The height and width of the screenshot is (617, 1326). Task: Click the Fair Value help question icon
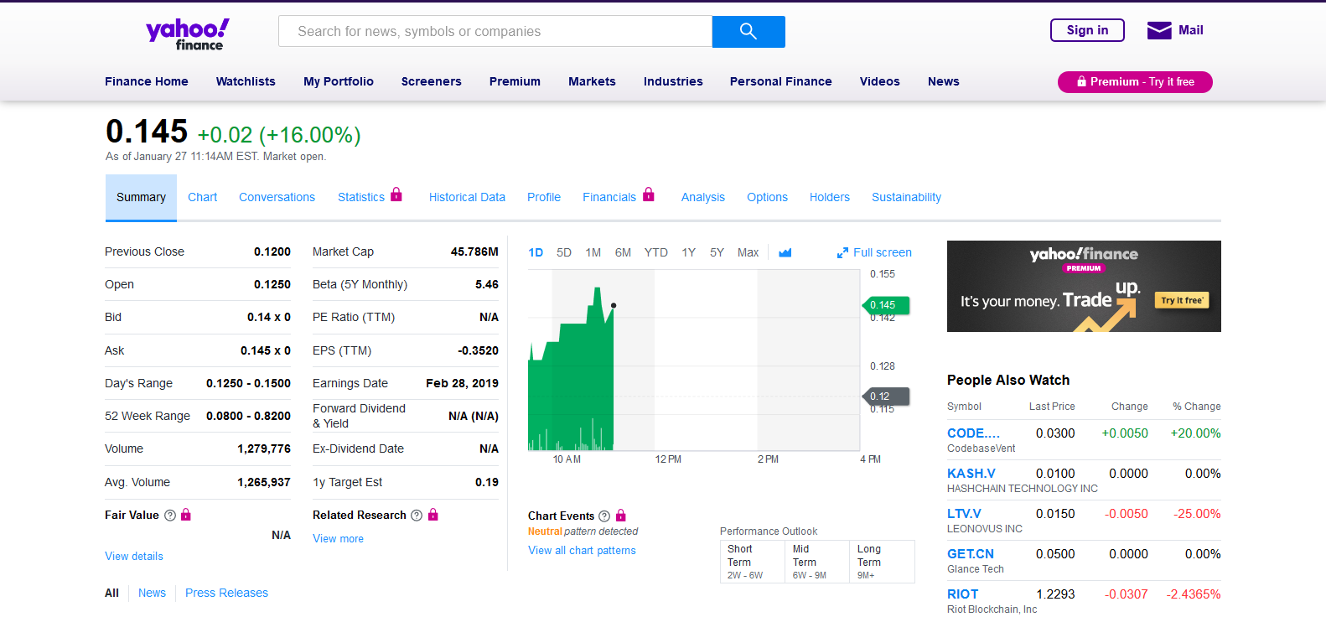tap(170, 516)
